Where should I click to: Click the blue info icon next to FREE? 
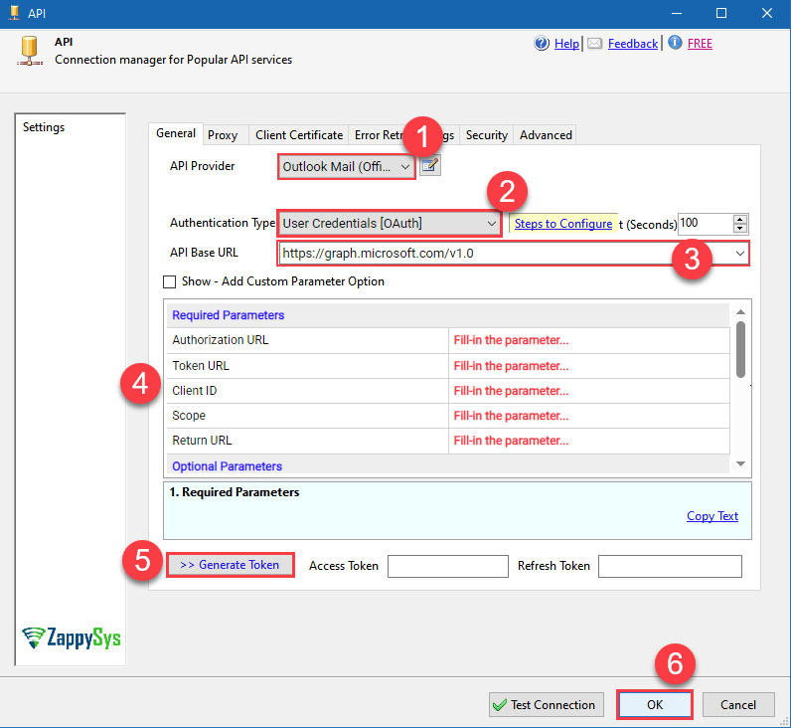coord(675,43)
